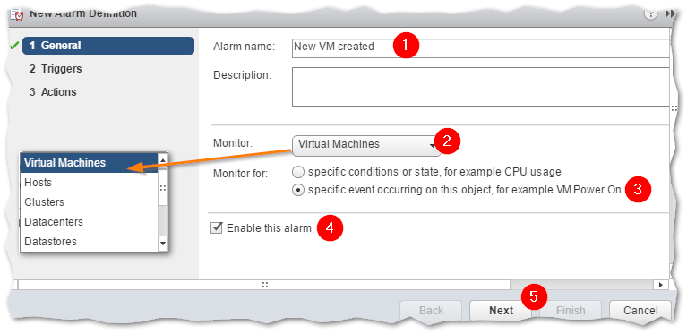Click the list scrollbar down arrow
The width and height of the screenshot is (687, 334).
pyautogui.click(x=162, y=244)
